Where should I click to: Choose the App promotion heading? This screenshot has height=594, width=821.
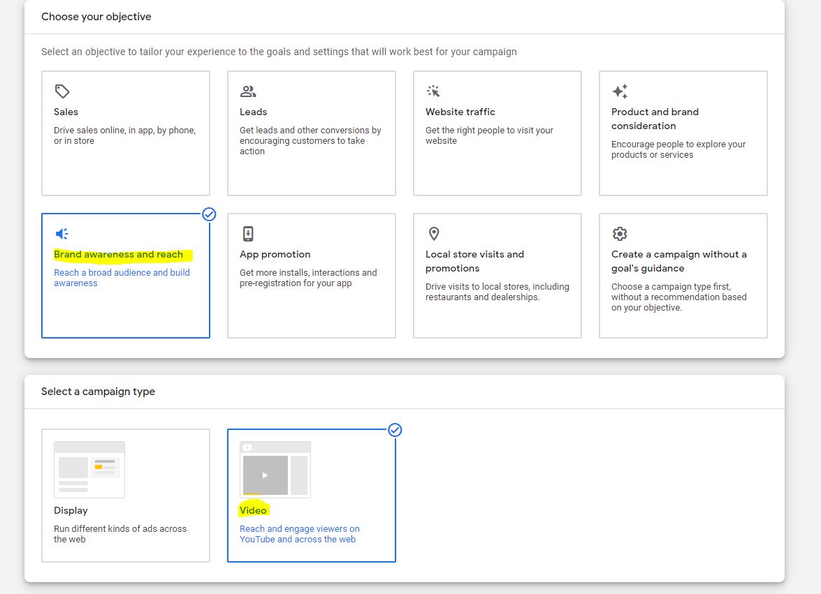[275, 255]
